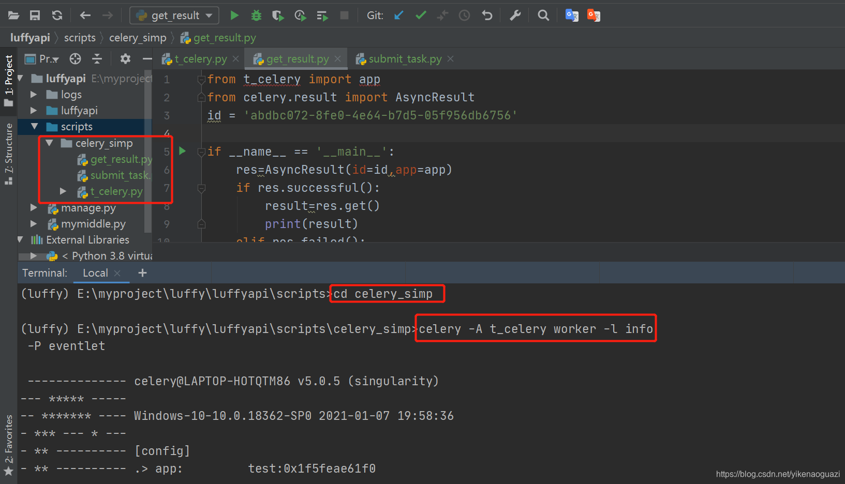Run get_result with the green play button
Screen dimensions: 845x484
click(x=234, y=16)
